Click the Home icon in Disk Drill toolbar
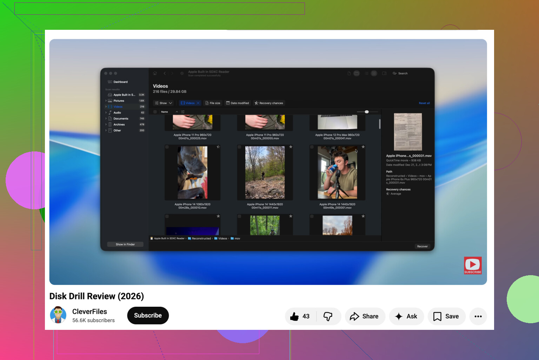This screenshot has width=539, height=360. pyautogui.click(x=155, y=73)
